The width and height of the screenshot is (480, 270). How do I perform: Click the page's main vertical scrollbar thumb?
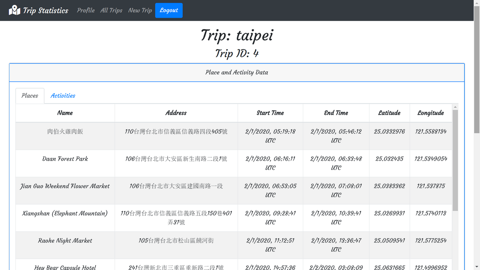click(477, 69)
